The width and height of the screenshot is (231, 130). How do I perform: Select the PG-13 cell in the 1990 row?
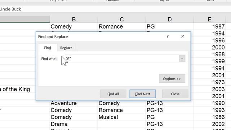click(169, 103)
